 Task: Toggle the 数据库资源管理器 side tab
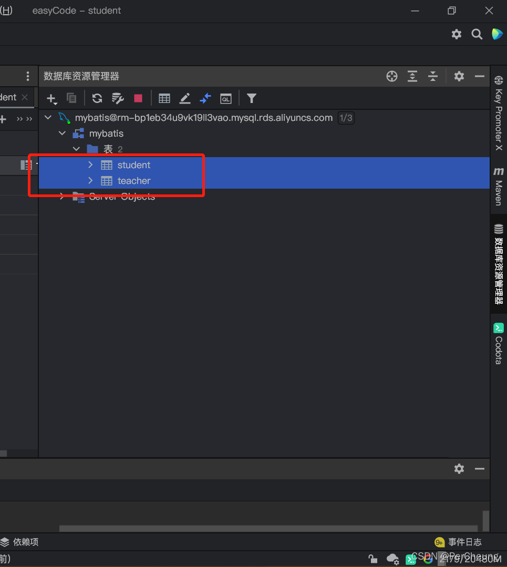point(499,264)
